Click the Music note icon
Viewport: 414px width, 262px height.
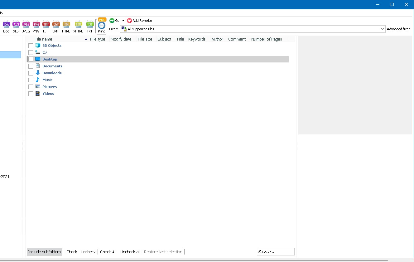(x=38, y=80)
